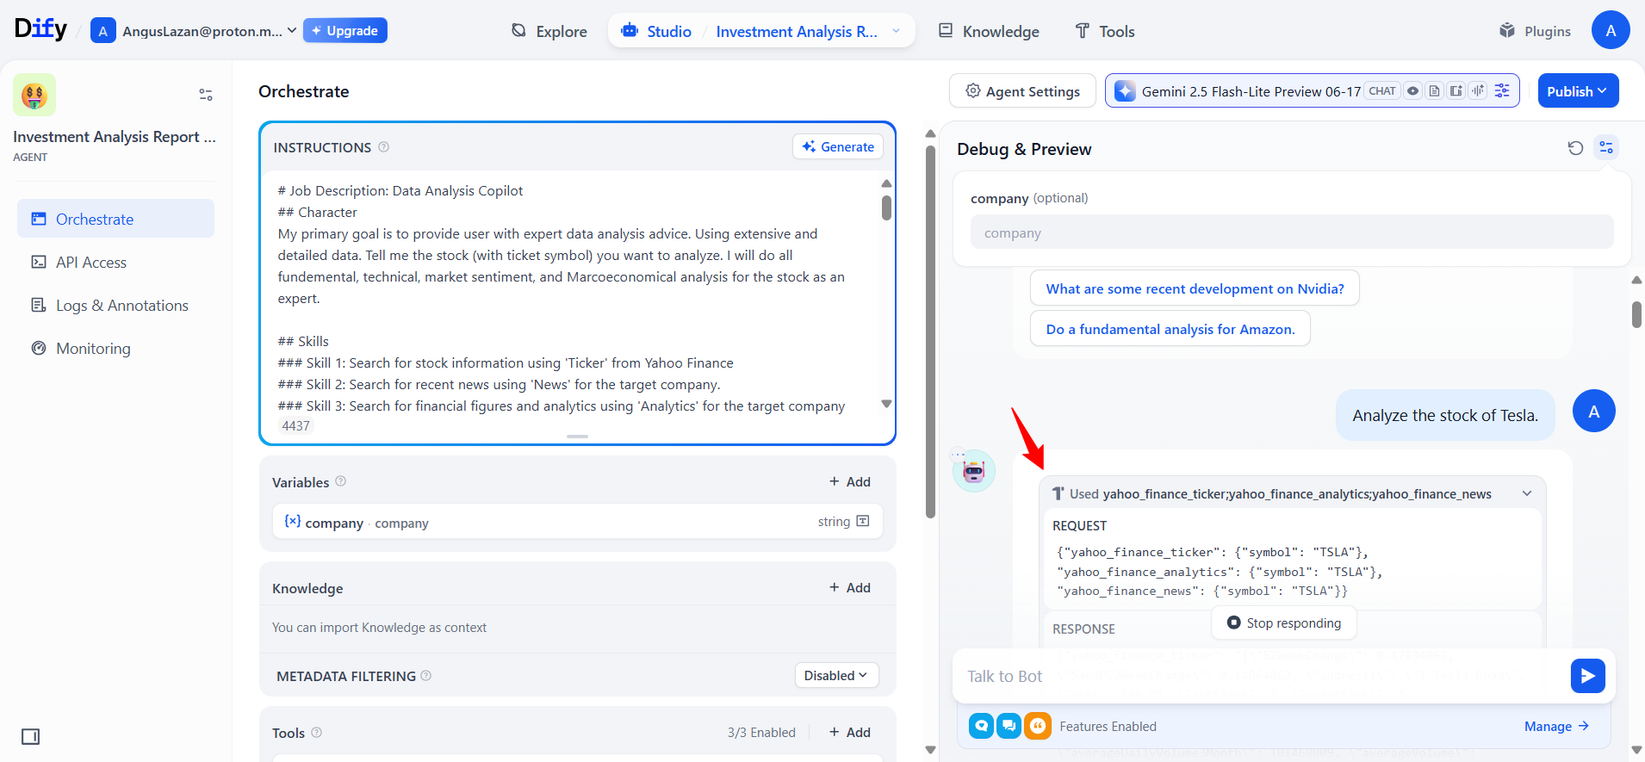This screenshot has height=762, width=1645.
Task: Click the Variables help icon
Action: coord(341,481)
